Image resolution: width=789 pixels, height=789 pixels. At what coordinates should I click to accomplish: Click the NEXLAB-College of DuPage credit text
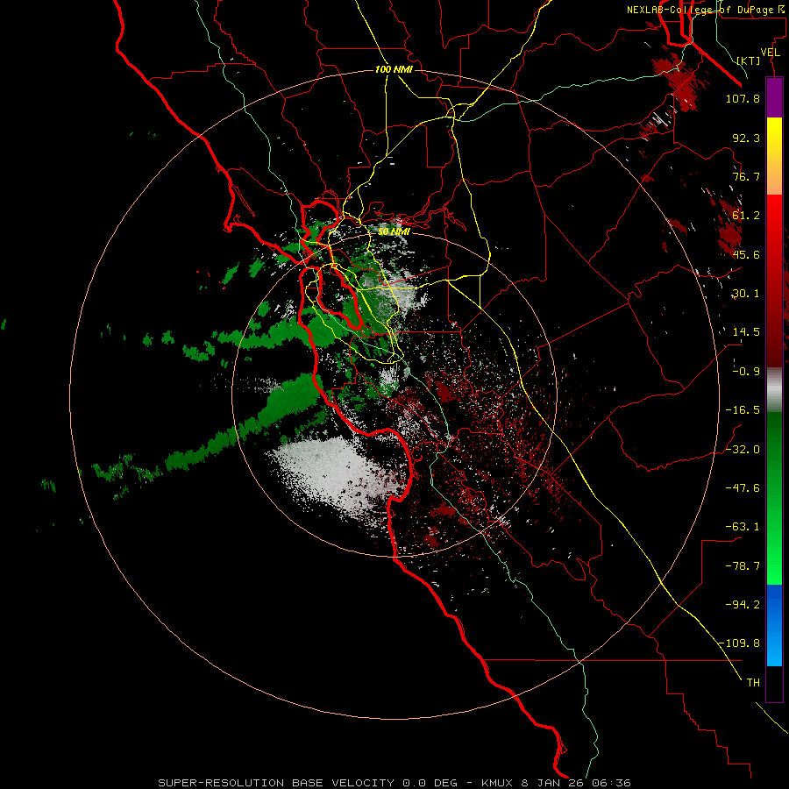707,10
